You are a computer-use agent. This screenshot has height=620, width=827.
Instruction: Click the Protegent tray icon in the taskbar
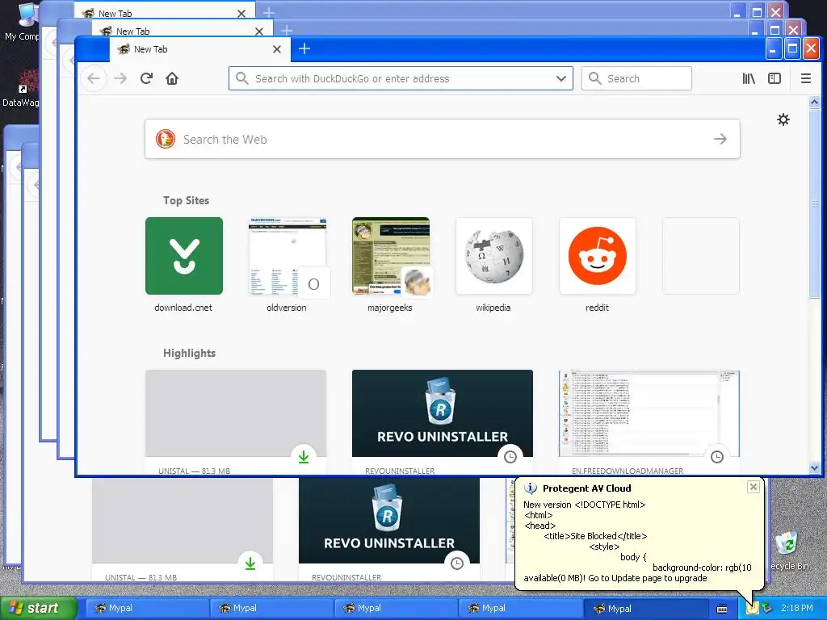pyautogui.click(x=752, y=608)
